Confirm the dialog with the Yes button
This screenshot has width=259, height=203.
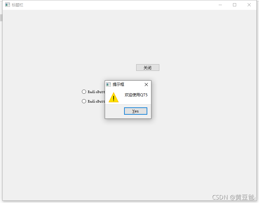click(136, 111)
